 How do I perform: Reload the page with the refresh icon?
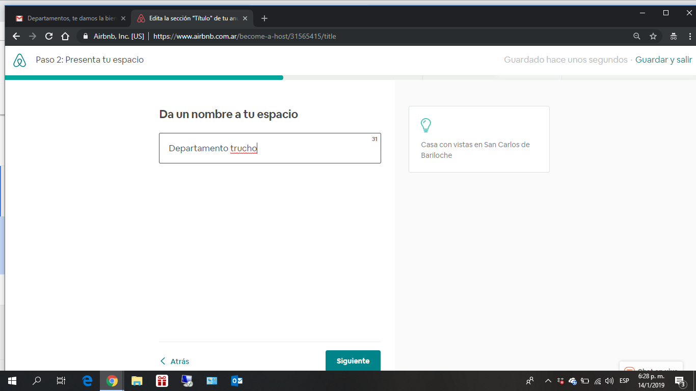click(x=49, y=36)
